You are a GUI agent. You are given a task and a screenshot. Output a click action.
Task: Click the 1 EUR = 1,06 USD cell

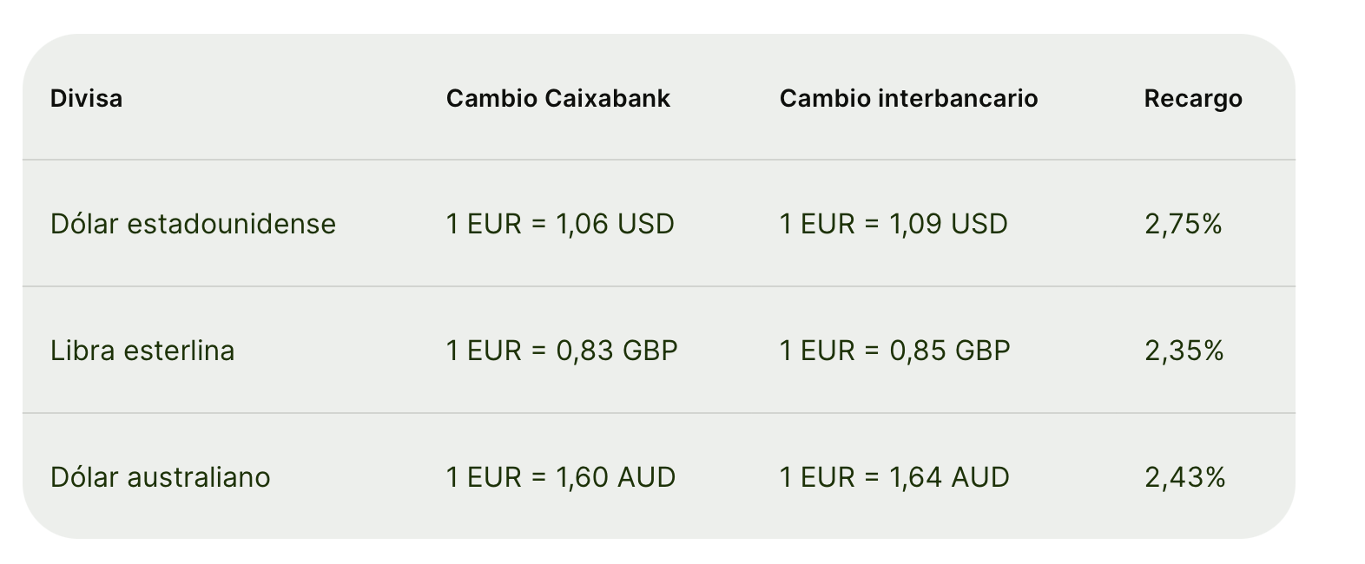click(x=560, y=224)
